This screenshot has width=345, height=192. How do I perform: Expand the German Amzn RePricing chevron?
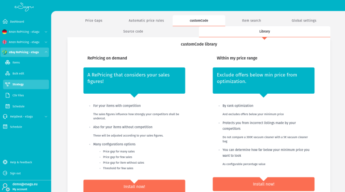(46, 32)
